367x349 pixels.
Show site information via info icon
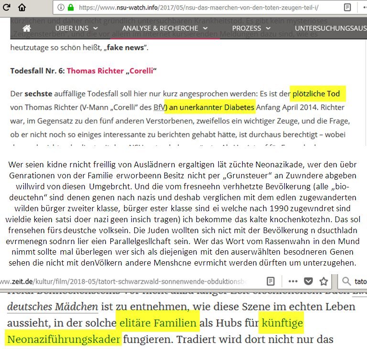coord(61,7)
